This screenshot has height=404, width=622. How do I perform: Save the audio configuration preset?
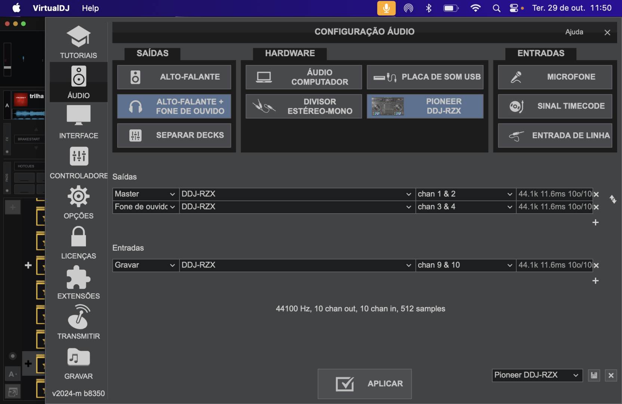point(594,375)
